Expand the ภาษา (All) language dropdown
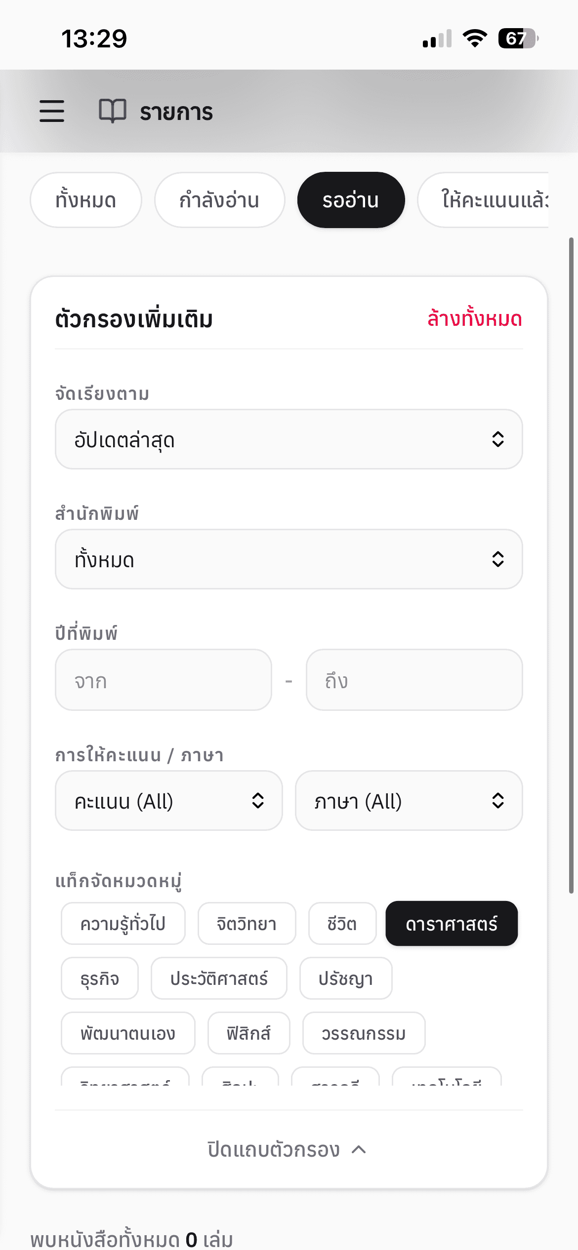Image resolution: width=578 pixels, height=1250 pixels. [409, 801]
